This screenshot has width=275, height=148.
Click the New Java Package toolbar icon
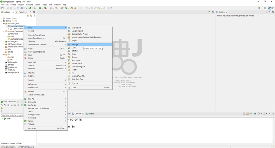pyautogui.click(x=62, y=8)
